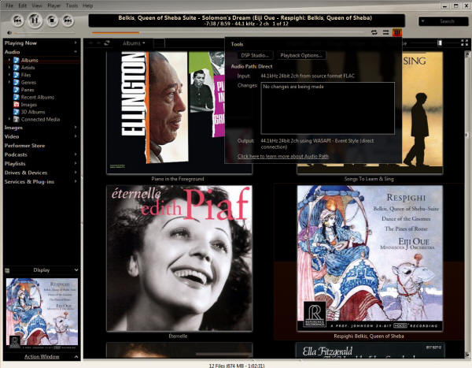Expand the Artists tree node arrow
Image resolution: width=472 pixels, height=368 pixels.
(x=9, y=68)
